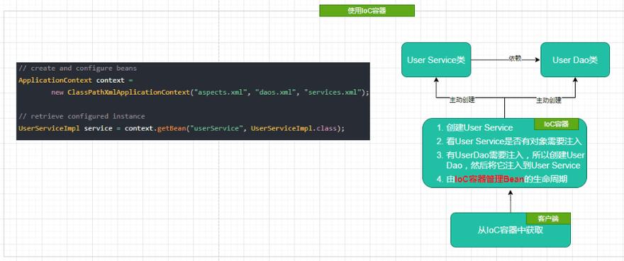
Task: Select the 主动创建 label under User Service
Action: [462, 100]
